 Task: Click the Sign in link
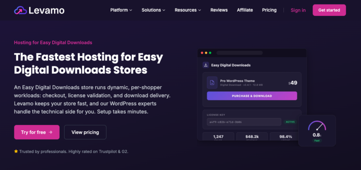pos(298,10)
